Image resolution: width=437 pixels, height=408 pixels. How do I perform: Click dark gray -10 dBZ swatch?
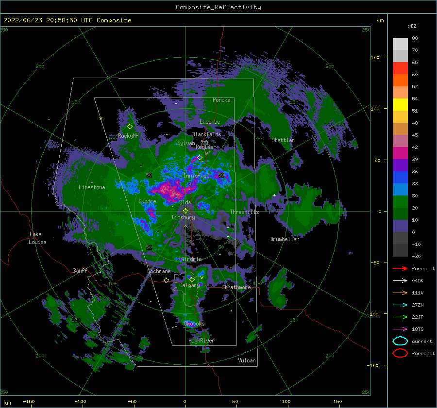[400, 250]
